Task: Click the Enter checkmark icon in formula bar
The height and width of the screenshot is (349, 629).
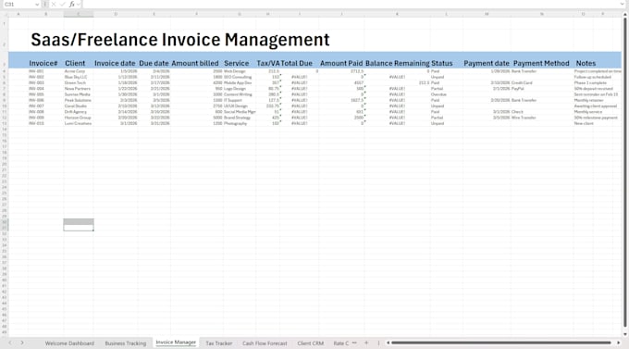Action: (x=62, y=5)
